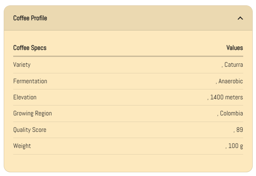Select the Elevation row label
The height and width of the screenshot is (176, 256).
[x=25, y=97]
